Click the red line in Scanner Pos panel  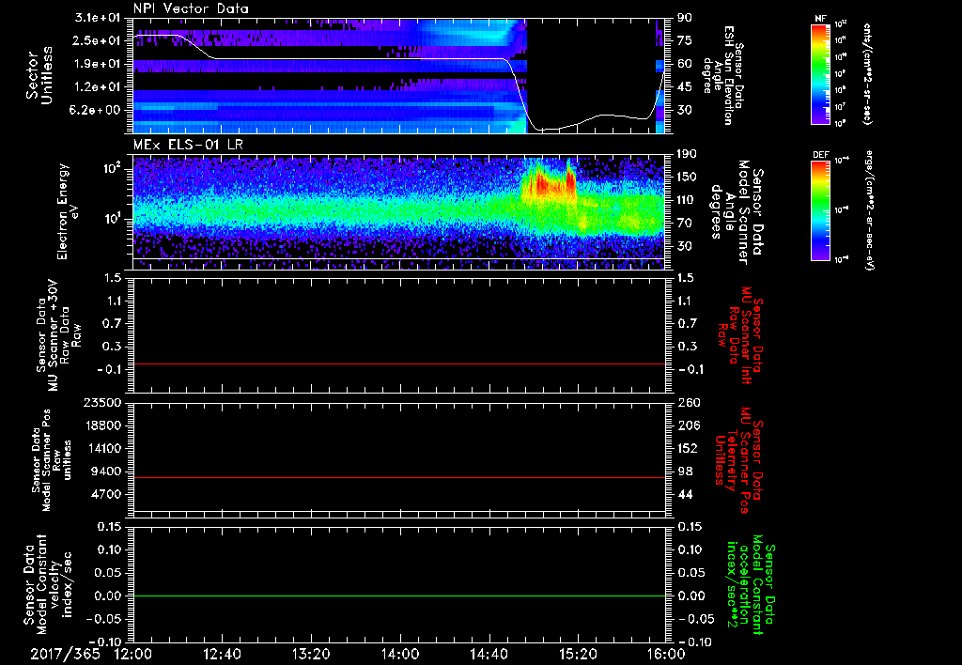click(x=398, y=477)
